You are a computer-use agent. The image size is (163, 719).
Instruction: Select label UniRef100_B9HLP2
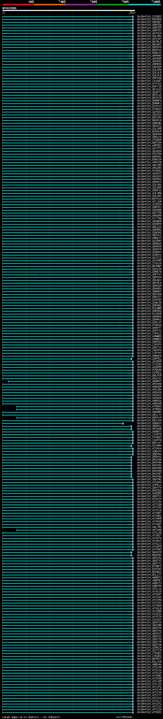point(149,53)
